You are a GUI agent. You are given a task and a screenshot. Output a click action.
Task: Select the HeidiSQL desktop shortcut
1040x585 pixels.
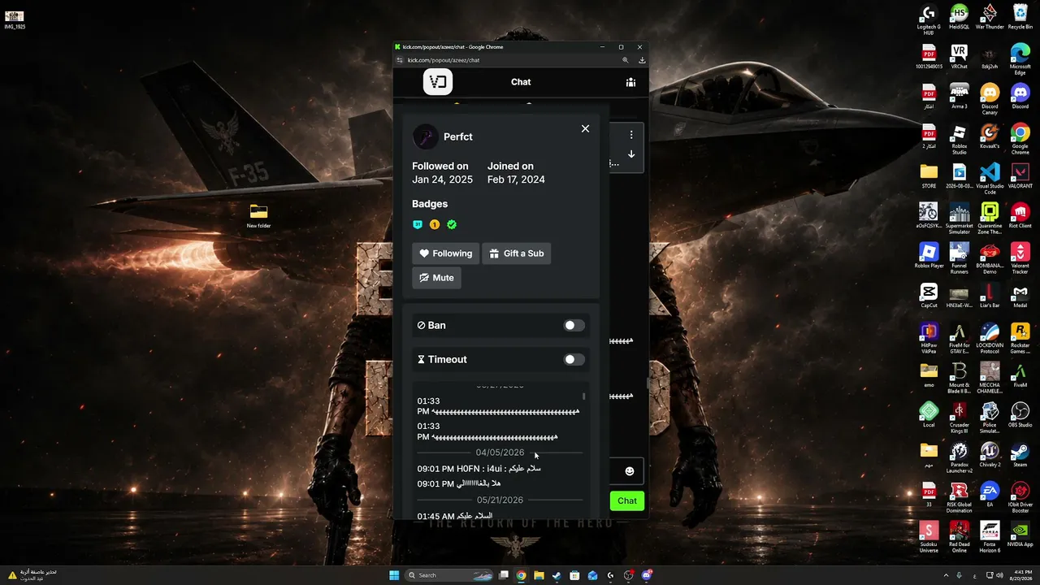pyautogui.click(x=960, y=18)
